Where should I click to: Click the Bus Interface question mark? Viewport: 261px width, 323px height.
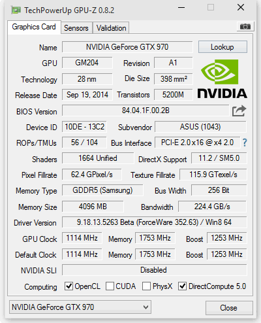point(245,143)
